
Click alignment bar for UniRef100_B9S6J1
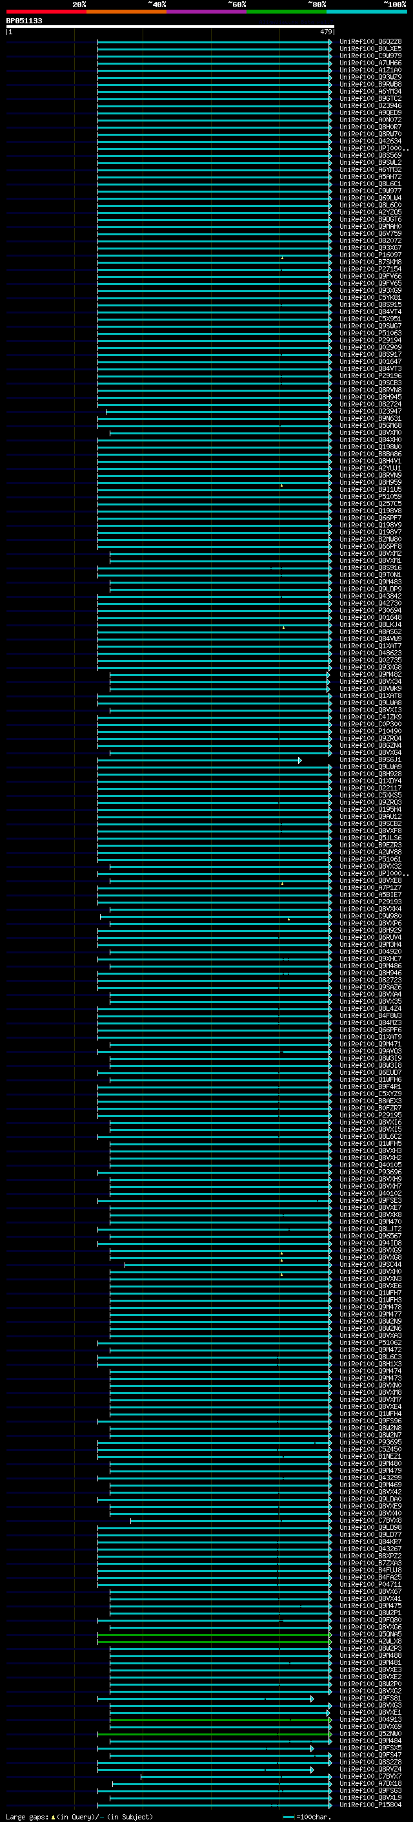(199, 760)
